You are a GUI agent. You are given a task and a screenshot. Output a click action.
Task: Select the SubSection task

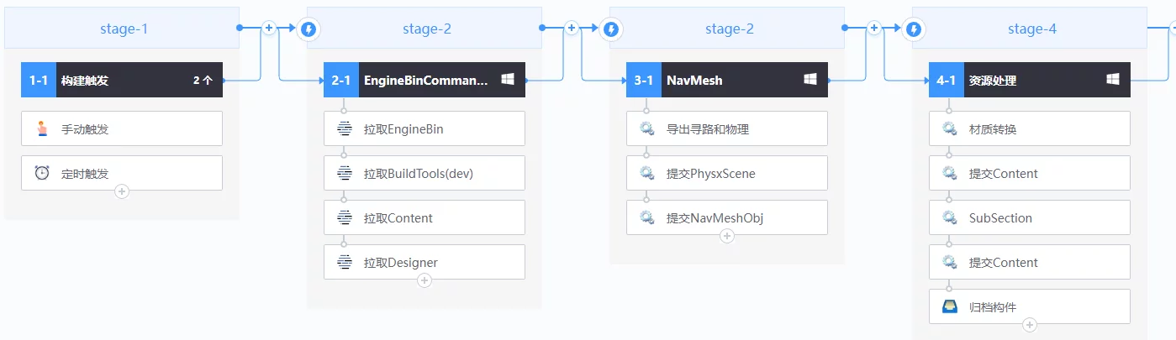(1030, 218)
